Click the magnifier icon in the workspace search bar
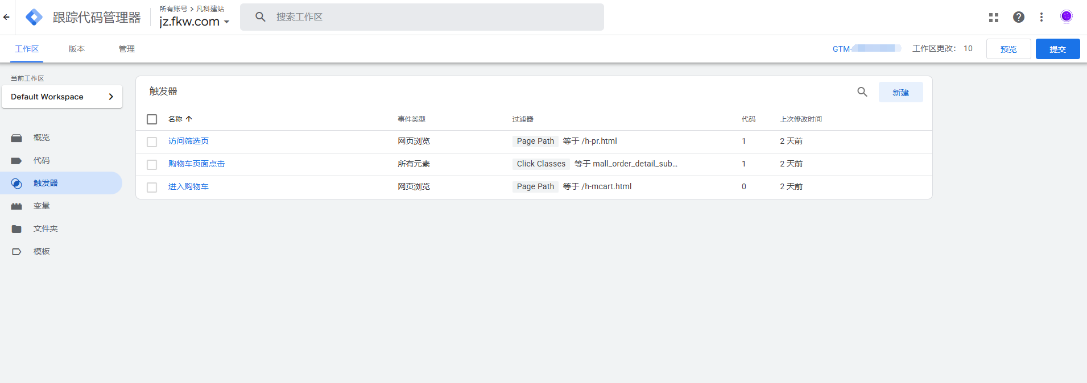Screen dimensions: 1087x383 pyautogui.click(x=261, y=17)
